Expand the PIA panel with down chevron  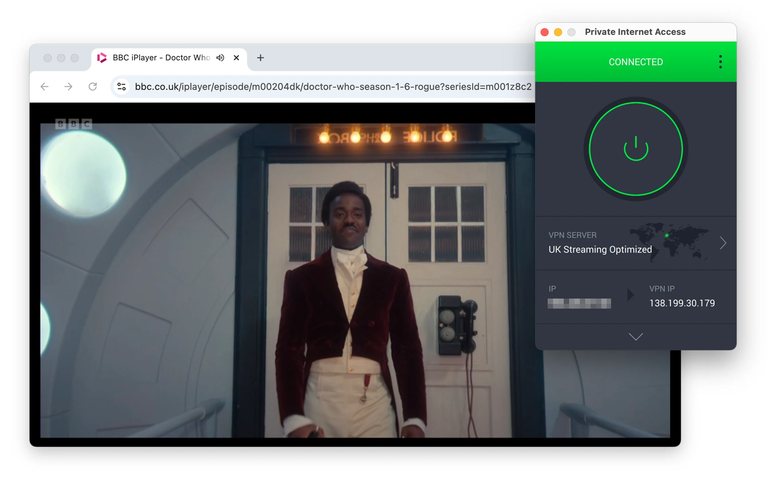click(636, 336)
